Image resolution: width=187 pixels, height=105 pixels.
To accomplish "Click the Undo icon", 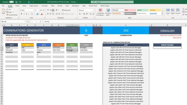I will (x=20, y=2).
